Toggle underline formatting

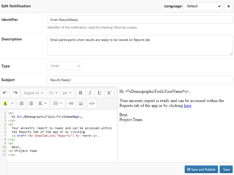[x=99, y=93]
